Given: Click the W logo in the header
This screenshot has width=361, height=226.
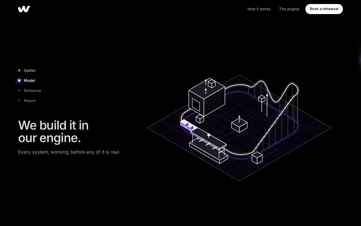Looking at the screenshot, I should (24, 9).
